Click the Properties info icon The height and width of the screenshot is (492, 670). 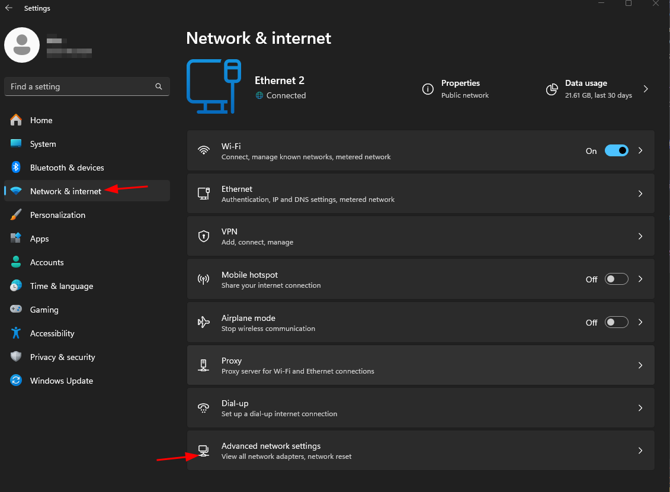[428, 89]
